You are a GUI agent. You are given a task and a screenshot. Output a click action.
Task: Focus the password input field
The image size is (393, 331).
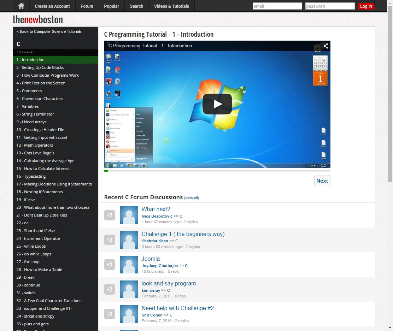330,6
